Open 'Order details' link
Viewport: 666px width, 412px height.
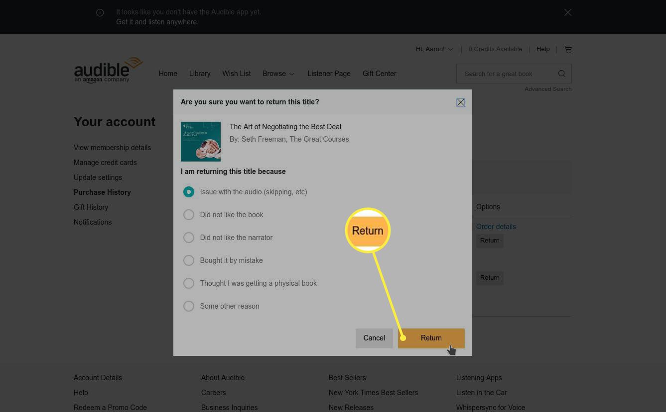496,227
